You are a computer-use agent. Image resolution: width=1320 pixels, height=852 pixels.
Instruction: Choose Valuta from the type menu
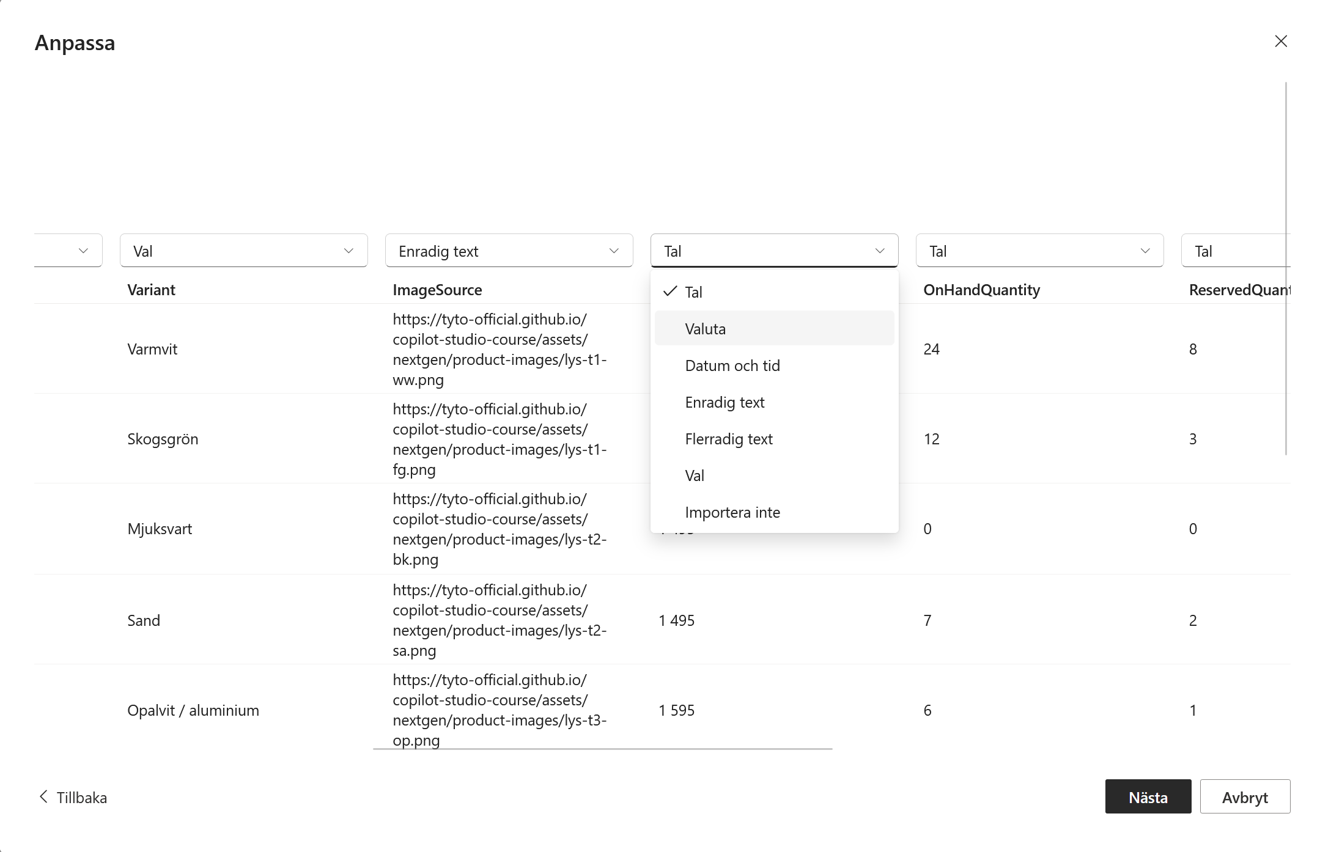coord(774,328)
